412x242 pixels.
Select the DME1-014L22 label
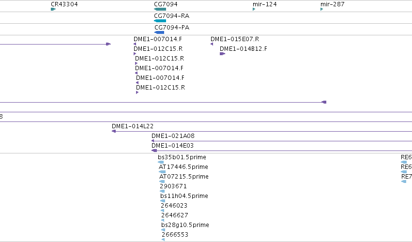(133, 126)
